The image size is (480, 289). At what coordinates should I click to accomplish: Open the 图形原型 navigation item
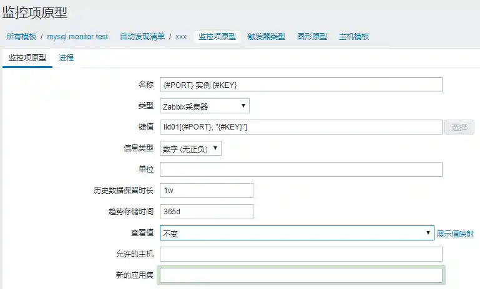tap(311, 37)
